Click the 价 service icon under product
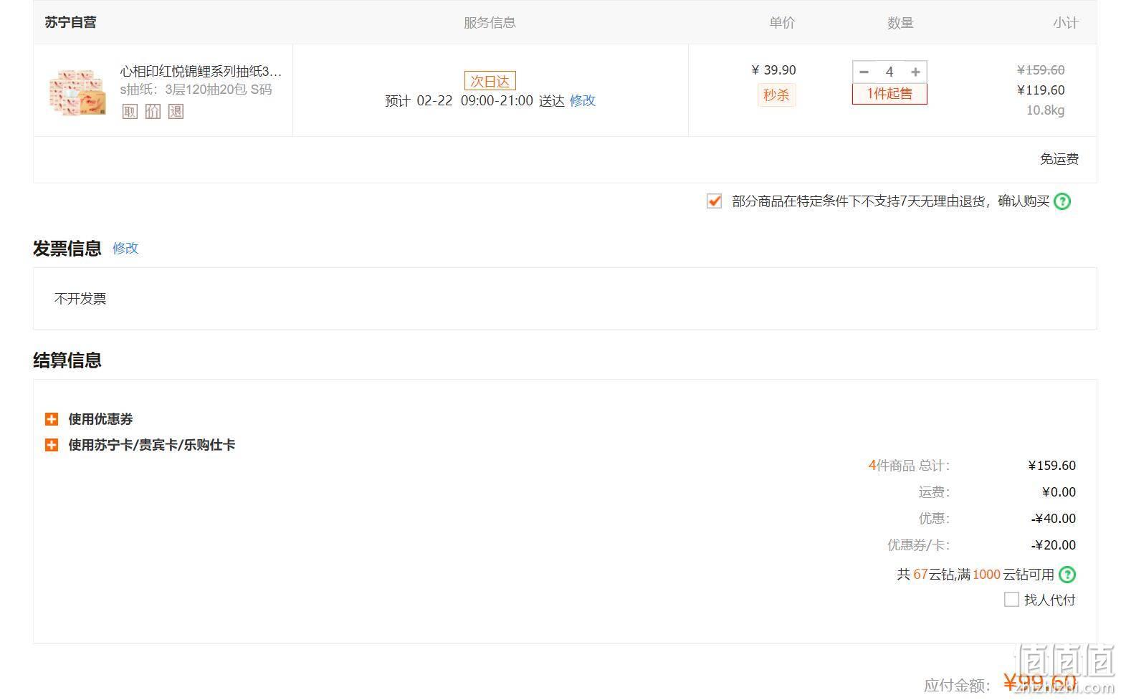 [153, 112]
